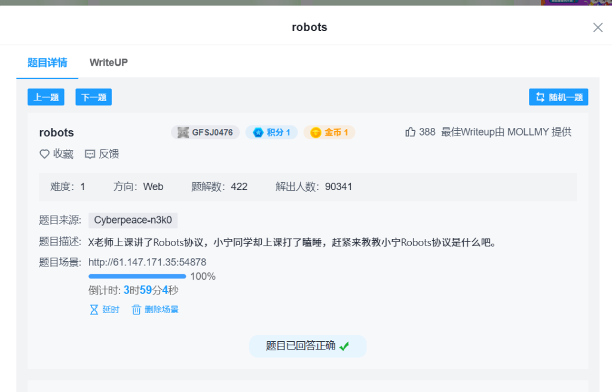Go to next challenge 下一题
Screen dimensions: 612x392
pyautogui.click(x=93, y=97)
